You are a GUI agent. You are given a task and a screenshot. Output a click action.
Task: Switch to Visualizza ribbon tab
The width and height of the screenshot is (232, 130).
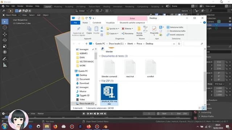(110, 23)
